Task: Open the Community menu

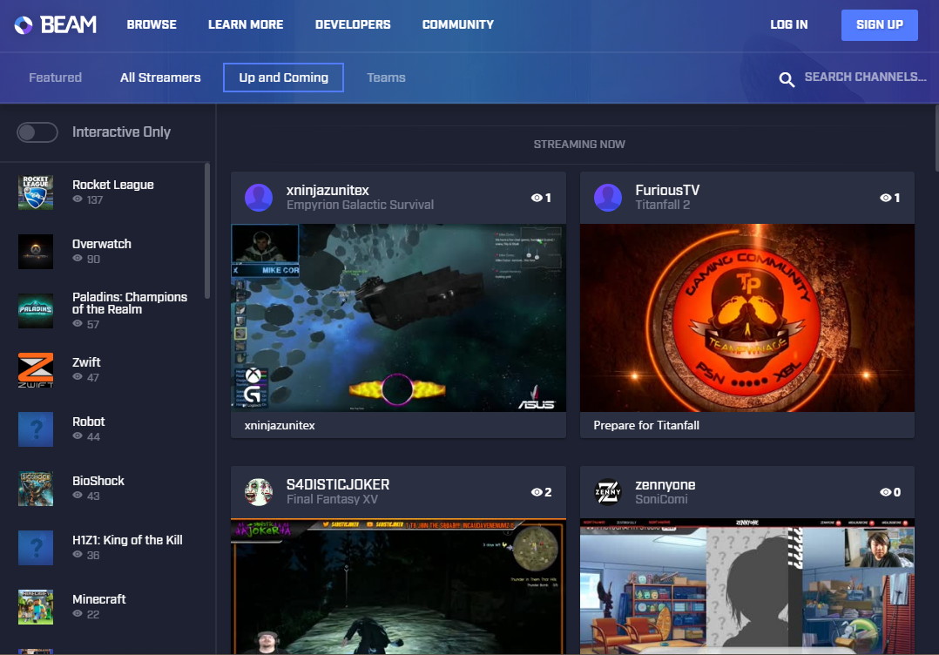Action: 458,24
